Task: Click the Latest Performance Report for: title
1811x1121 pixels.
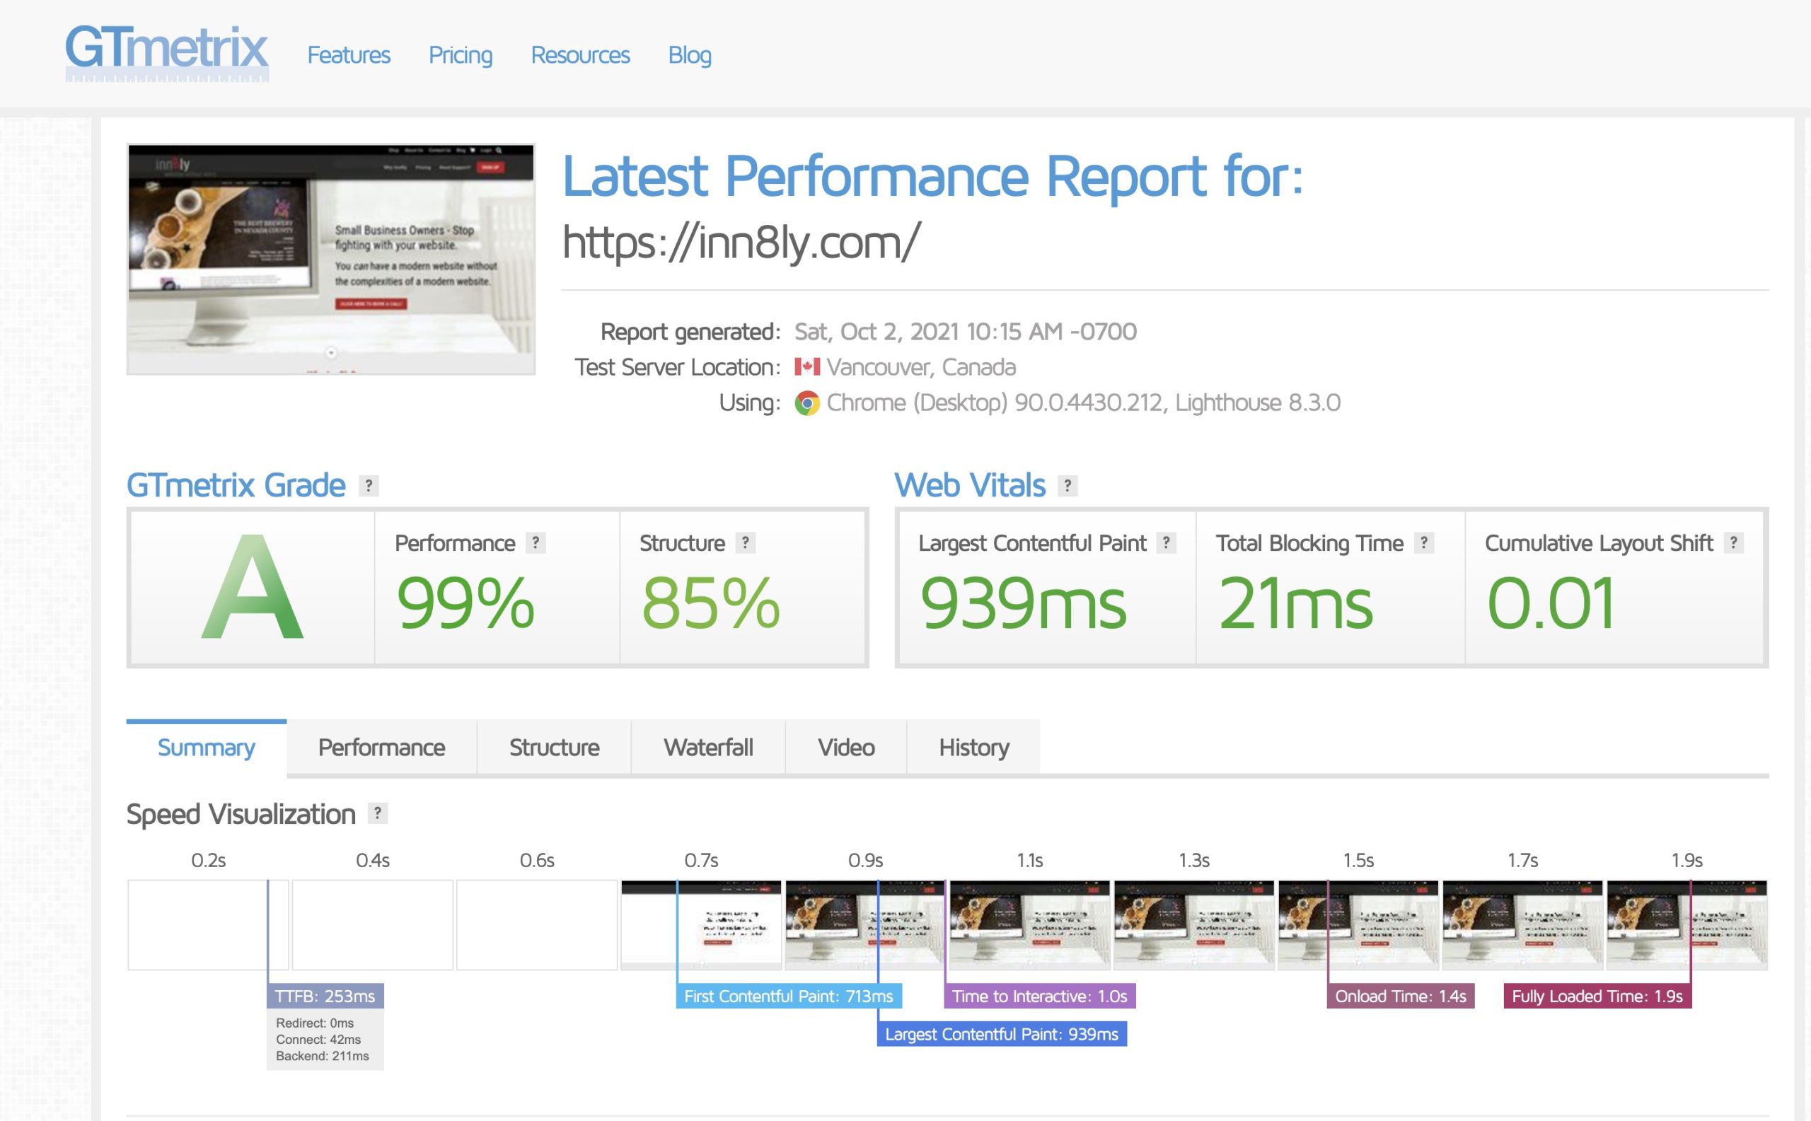Action: (932, 176)
